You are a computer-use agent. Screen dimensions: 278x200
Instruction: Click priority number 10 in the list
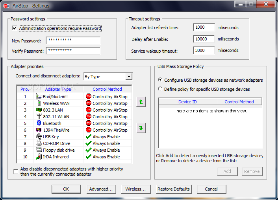coord(25,157)
